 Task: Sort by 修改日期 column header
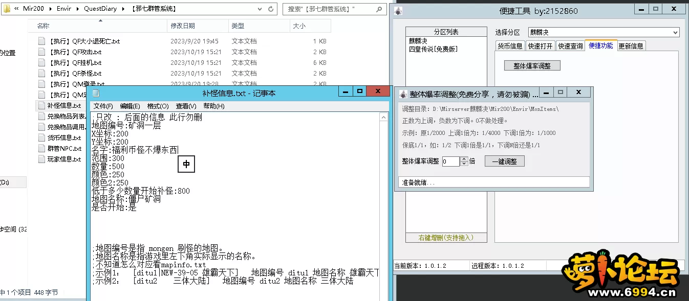click(x=198, y=26)
